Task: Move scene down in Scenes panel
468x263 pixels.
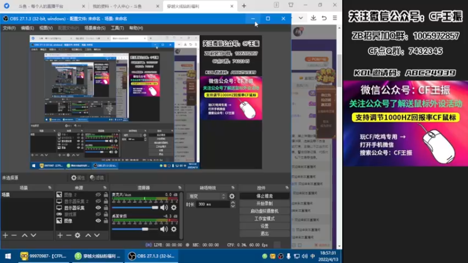Action: coord(33,236)
